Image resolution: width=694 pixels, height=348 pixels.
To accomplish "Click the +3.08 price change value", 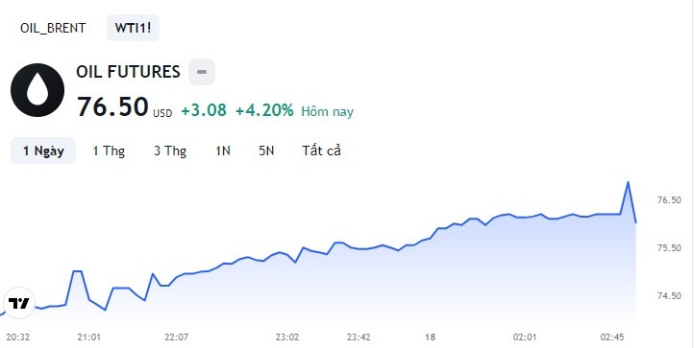I will coord(204,110).
